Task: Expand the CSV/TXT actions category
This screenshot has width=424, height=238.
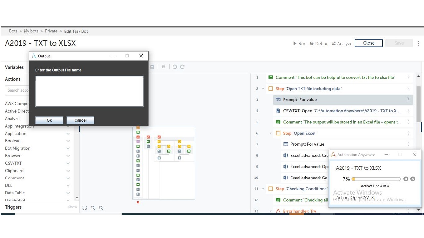Action: (x=68, y=163)
